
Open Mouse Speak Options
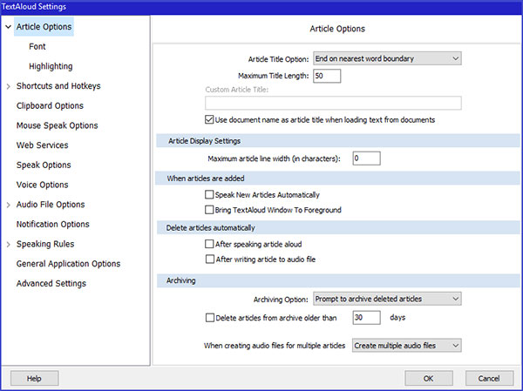pos(58,125)
